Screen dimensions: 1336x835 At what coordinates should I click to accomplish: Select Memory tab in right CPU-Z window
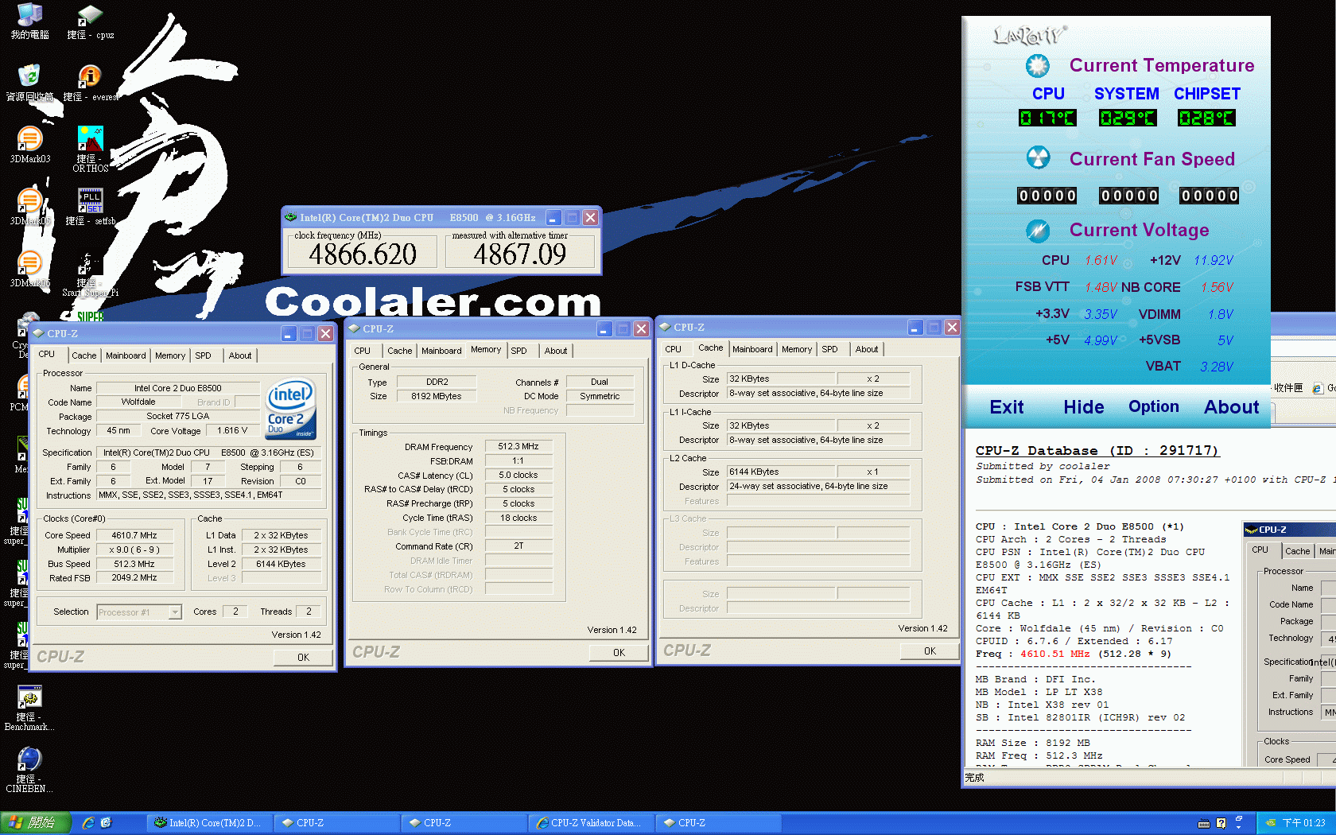797,349
